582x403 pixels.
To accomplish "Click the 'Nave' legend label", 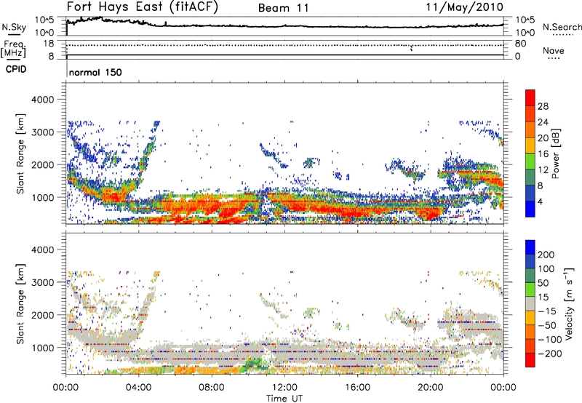I will (553, 51).
